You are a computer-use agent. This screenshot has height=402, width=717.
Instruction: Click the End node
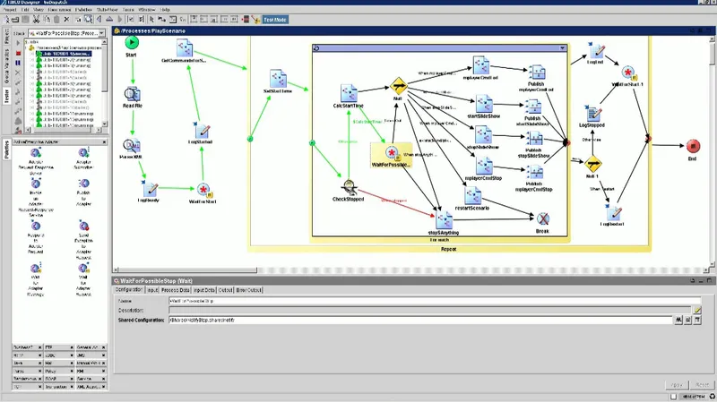pos(693,146)
